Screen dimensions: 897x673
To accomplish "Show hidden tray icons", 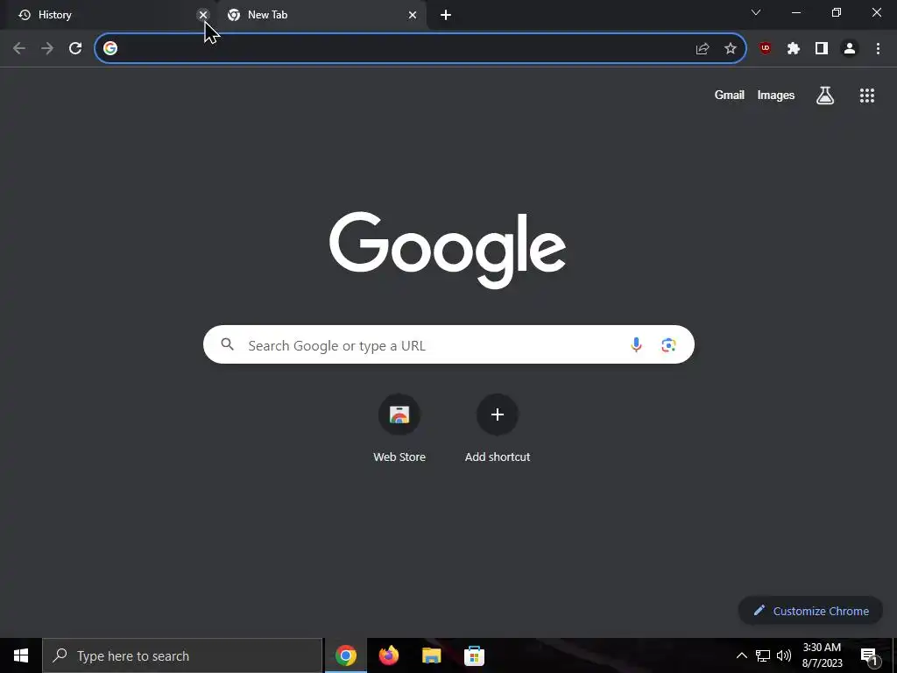I will pos(741,655).
